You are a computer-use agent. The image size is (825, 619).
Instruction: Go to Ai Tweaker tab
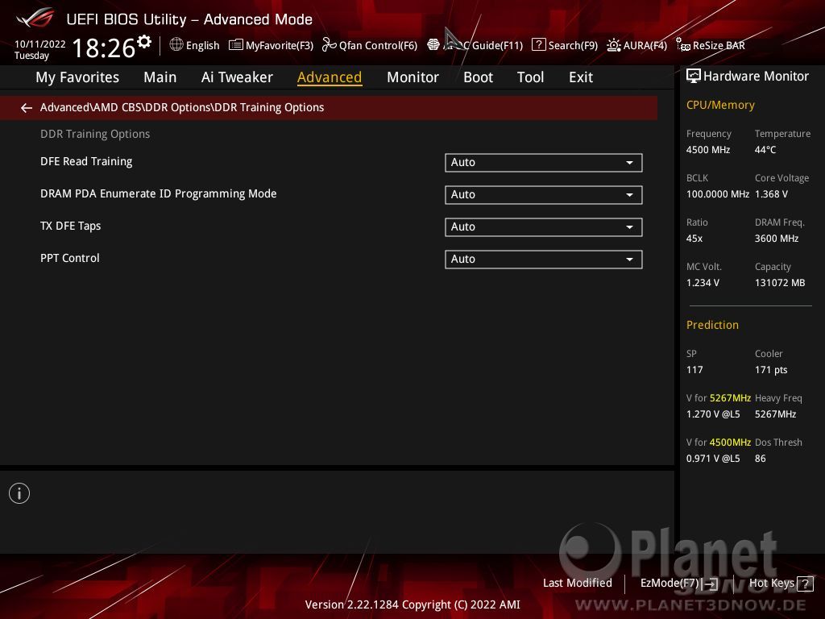(x=237, y=77)
